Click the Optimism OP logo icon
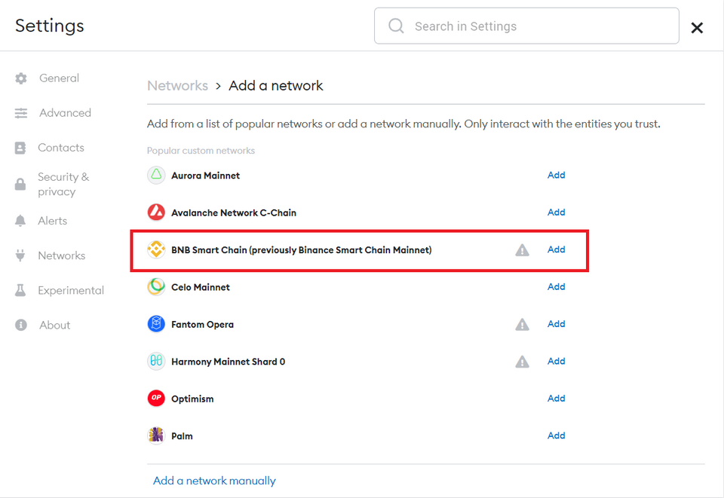 coord(156,398)
